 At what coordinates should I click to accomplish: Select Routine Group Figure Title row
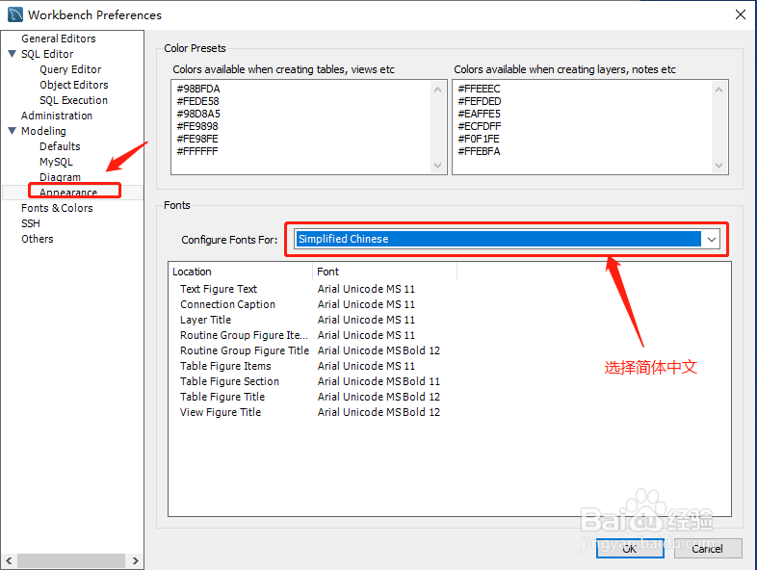(x=245, y=350)
